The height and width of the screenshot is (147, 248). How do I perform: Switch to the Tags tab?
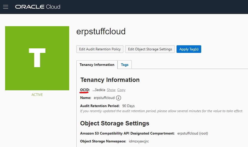(125, 65)
